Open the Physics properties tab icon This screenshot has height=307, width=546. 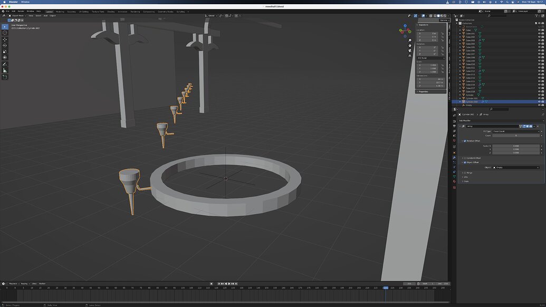(x=454, y=167)
